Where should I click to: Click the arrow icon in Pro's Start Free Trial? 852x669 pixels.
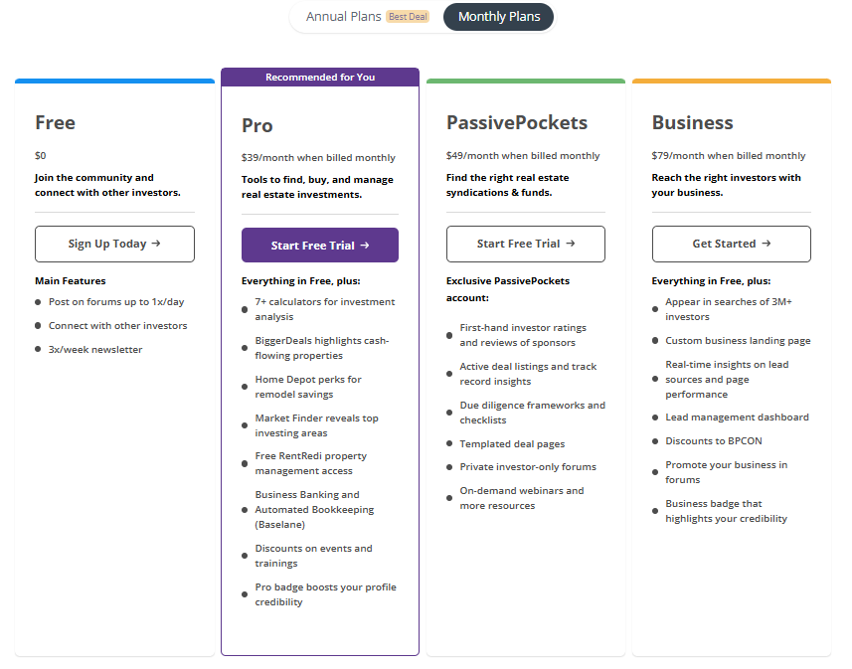point(368,245)
